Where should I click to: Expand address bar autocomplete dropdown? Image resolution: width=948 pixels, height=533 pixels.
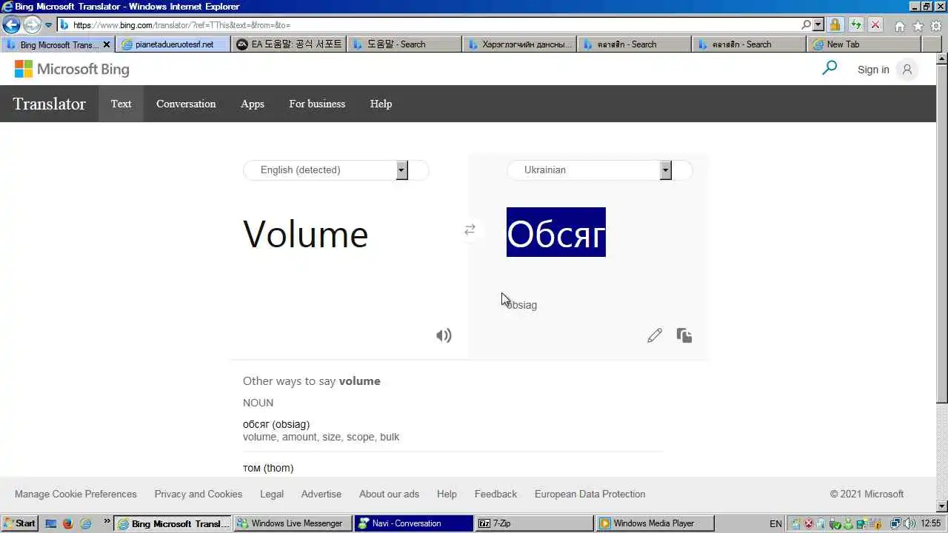(x=818, y=24)
